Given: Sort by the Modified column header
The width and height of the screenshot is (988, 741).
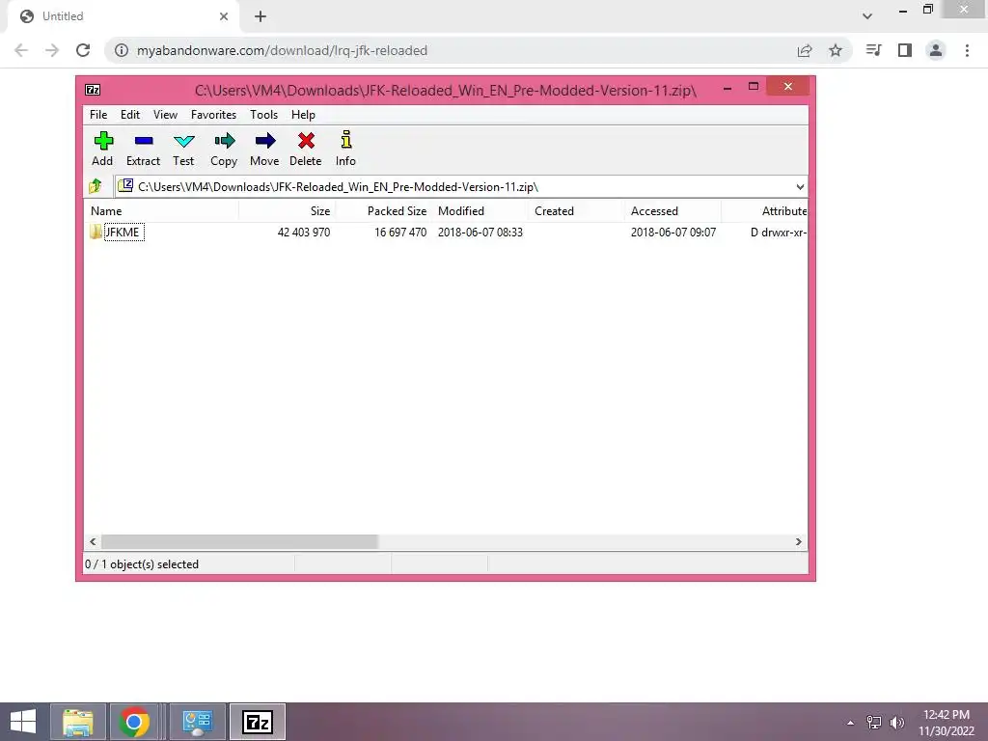Looking at the screenshot, I should click(480, 211).
